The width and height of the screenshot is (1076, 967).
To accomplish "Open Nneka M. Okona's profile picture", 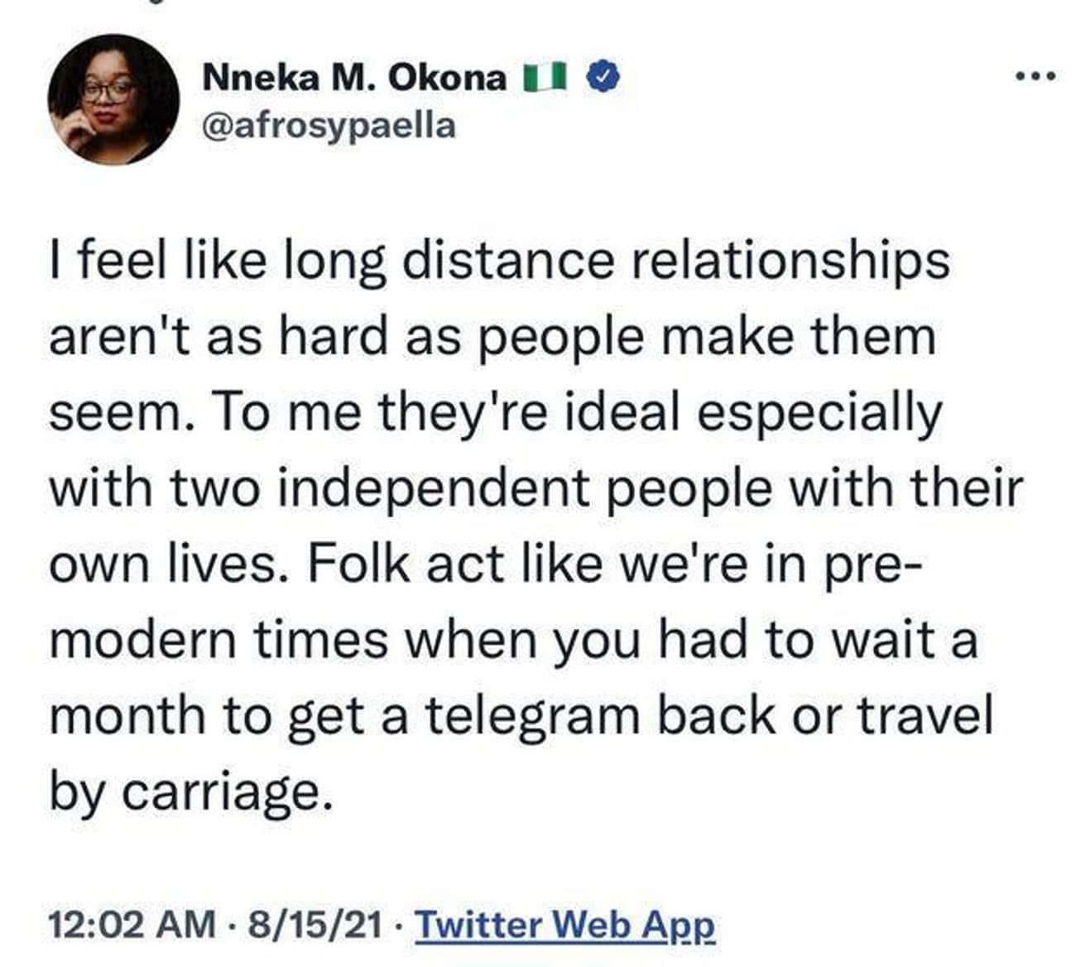I will [x=113, y=99].
